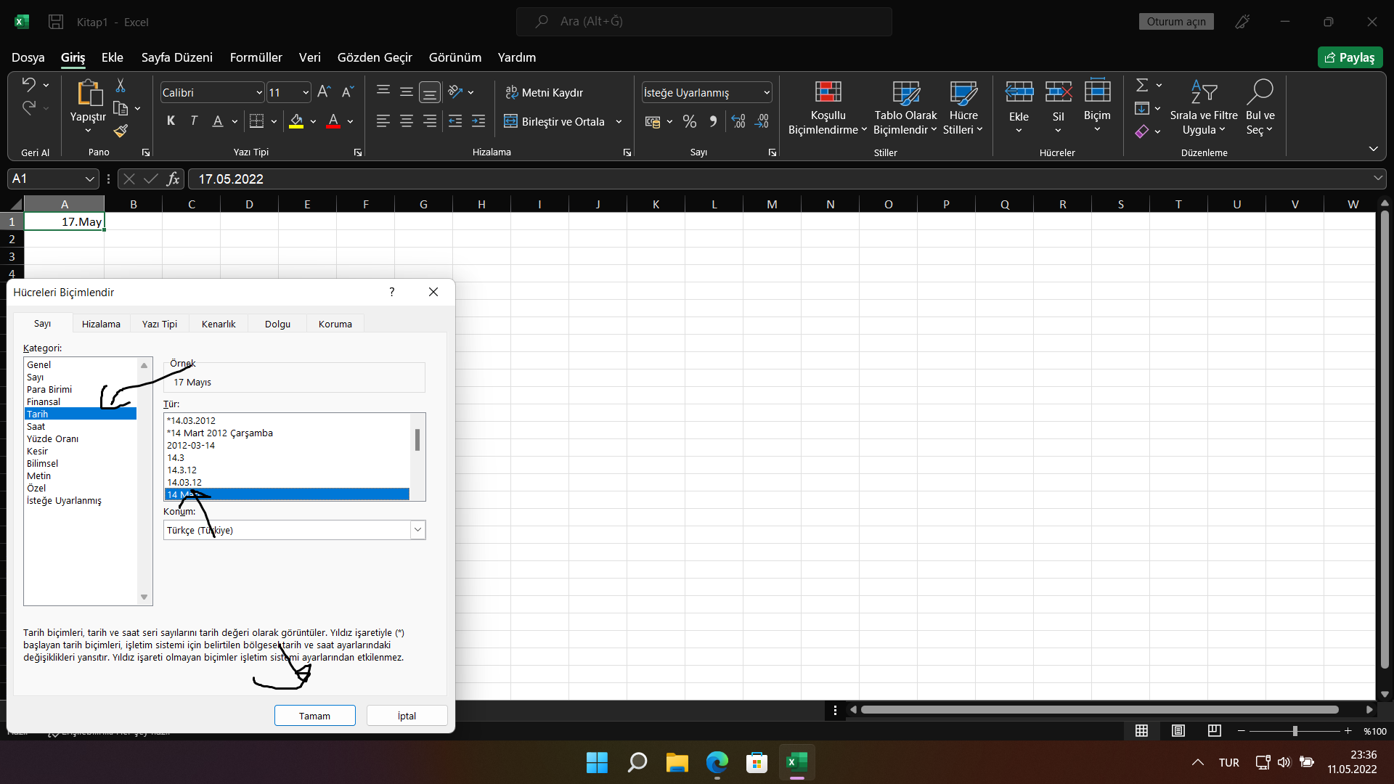Open the Formüller ribbon tab
The image size is (1394, 784).
(256, 57)
